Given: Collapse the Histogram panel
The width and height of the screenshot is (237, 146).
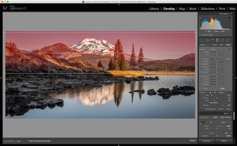Looking at the screenshot, I should tap(231, 14).
